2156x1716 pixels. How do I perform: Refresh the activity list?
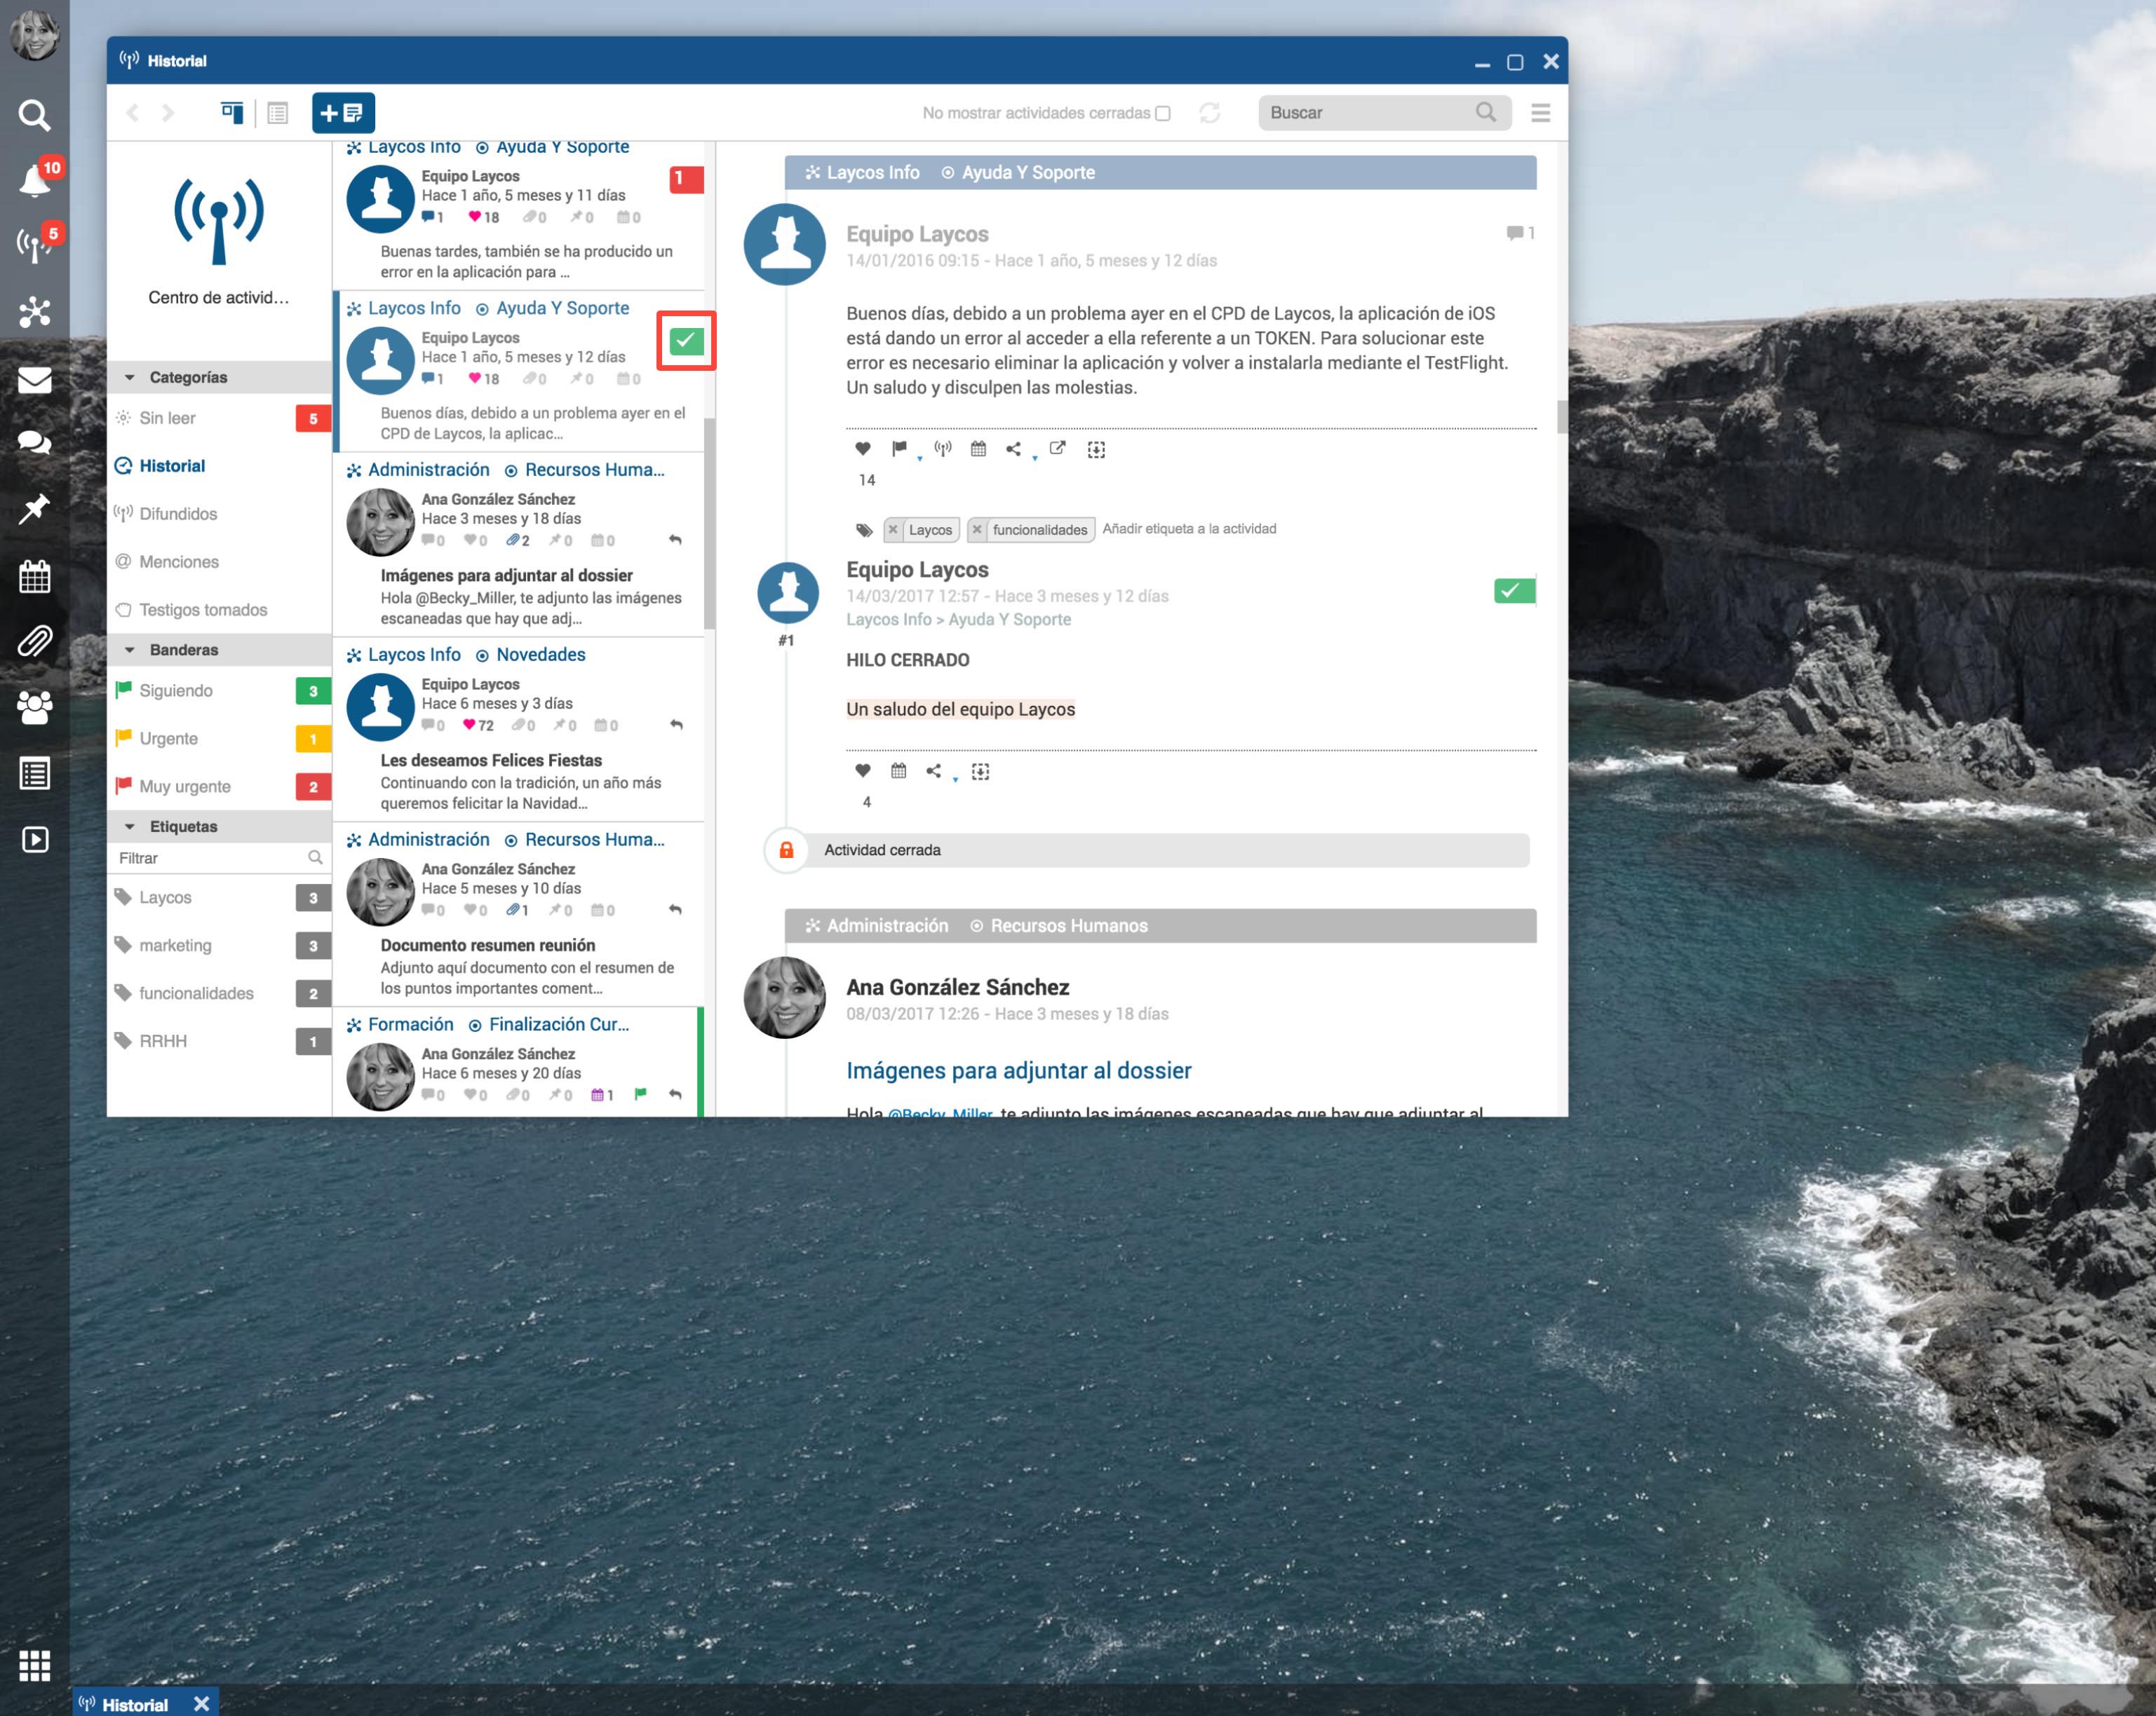[x=1210, y=113]
